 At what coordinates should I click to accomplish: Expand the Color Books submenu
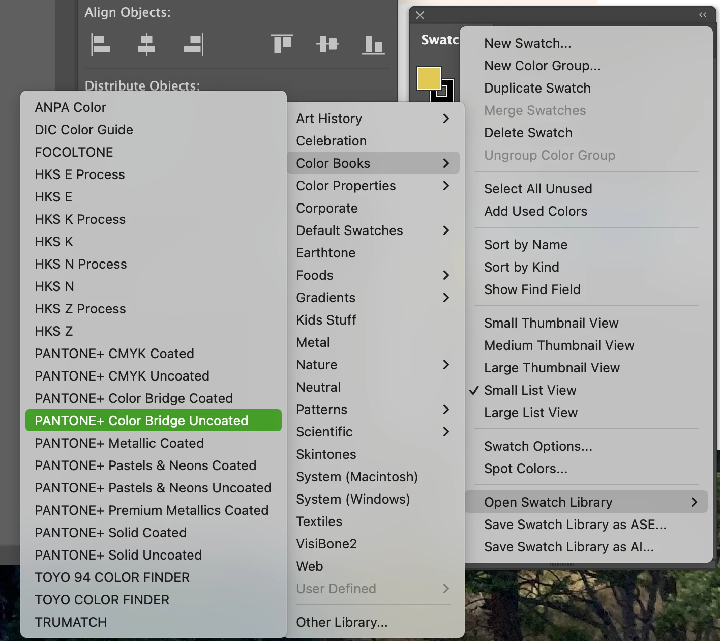point(373,163)
